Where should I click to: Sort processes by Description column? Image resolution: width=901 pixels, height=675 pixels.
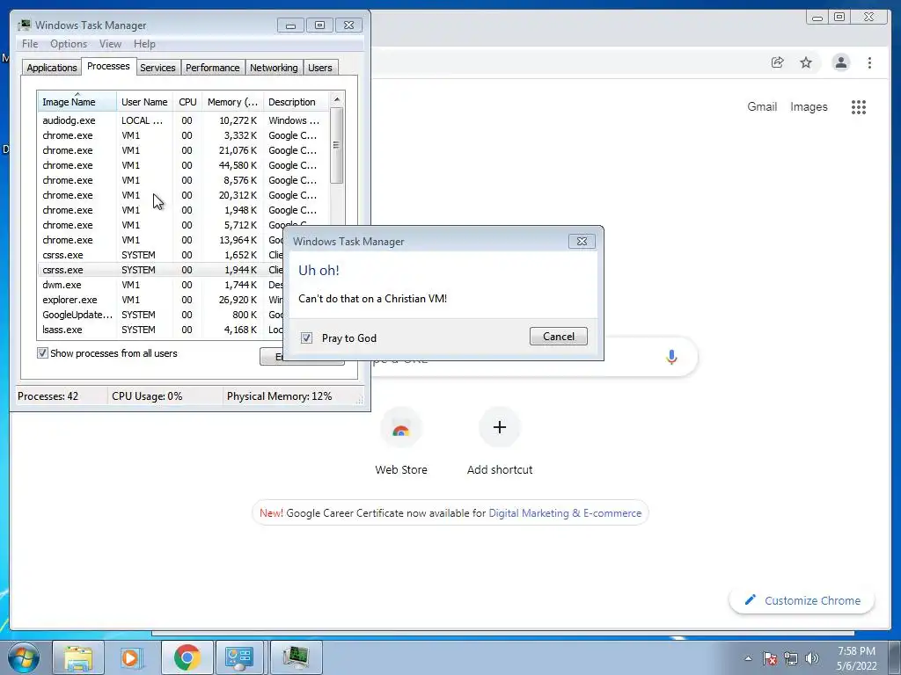[296, 102]
